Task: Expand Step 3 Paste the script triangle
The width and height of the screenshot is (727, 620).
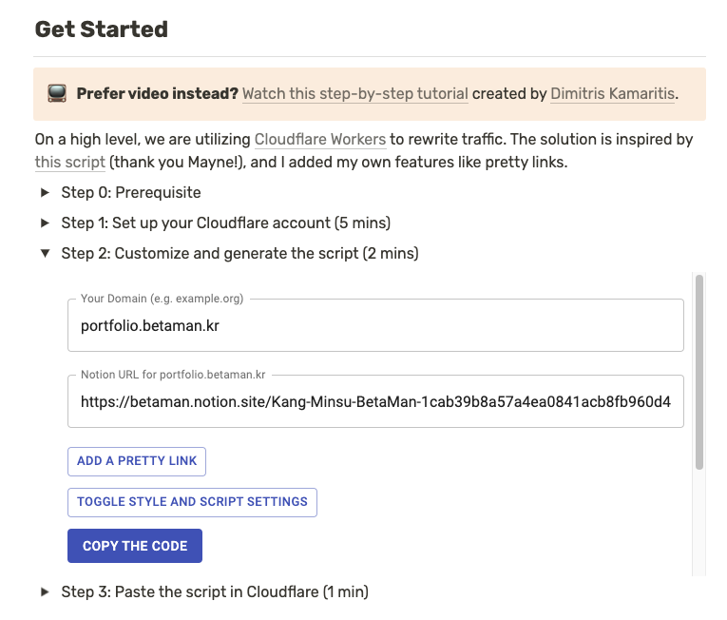Action: click(45, 591)
